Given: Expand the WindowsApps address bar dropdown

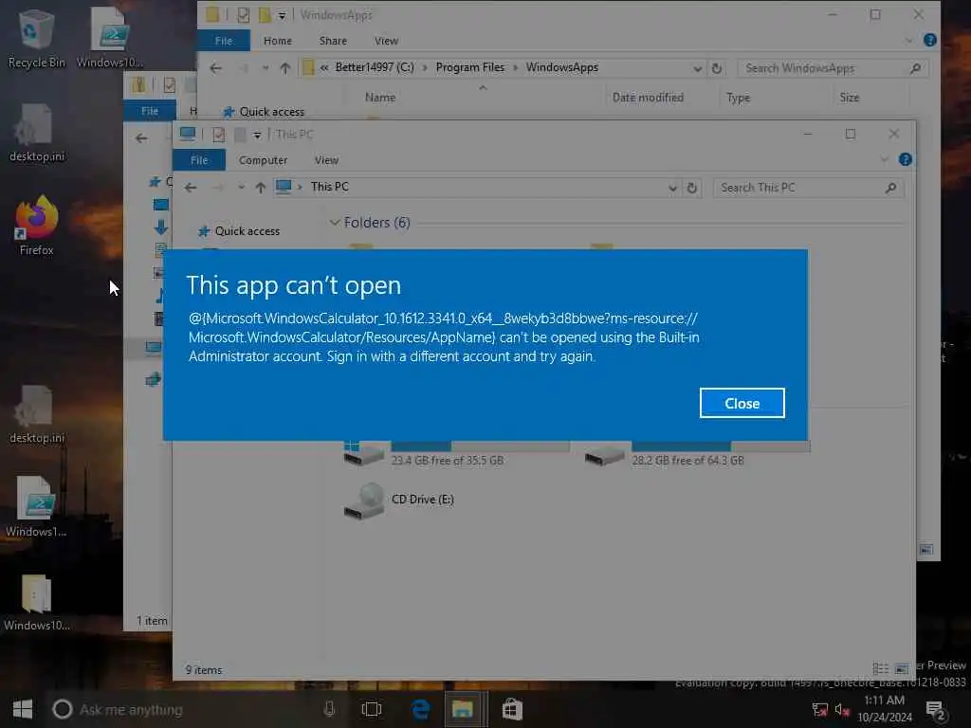Looking at the screenshot, I should pyautogui.click(x=697, y=68).
